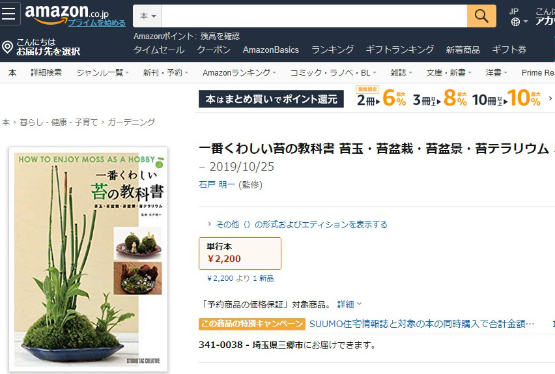
Task: Open the タイムセール menu item
Action: [x=159, y=50]
